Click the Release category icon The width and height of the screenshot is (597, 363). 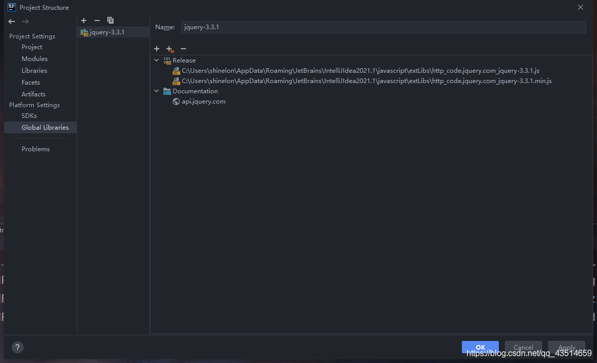(167, 60)
